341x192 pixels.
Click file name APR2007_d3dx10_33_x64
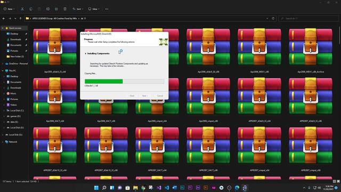(x=55, y=170)
